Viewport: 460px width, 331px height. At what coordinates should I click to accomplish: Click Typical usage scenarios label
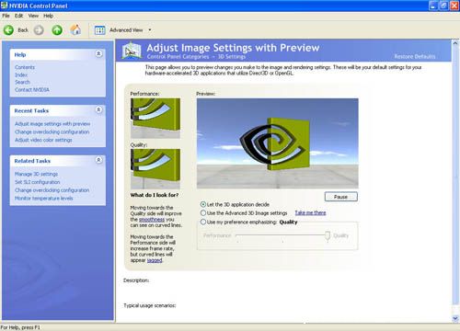click(150, 305)
